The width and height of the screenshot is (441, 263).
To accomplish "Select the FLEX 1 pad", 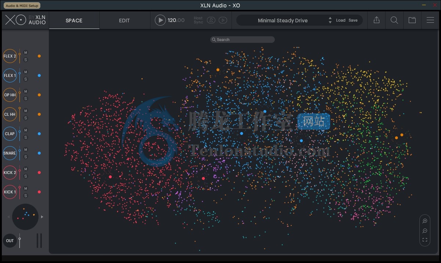I will tap(10, 75).
